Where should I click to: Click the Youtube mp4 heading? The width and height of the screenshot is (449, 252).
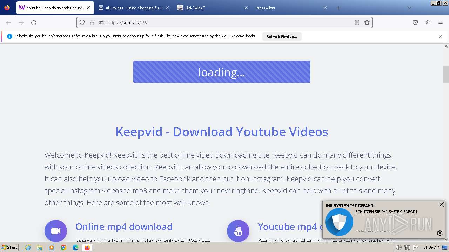(290, 227)
